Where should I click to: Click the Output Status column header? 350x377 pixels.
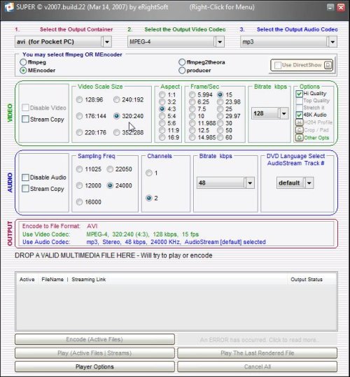(x=307, y=279)
